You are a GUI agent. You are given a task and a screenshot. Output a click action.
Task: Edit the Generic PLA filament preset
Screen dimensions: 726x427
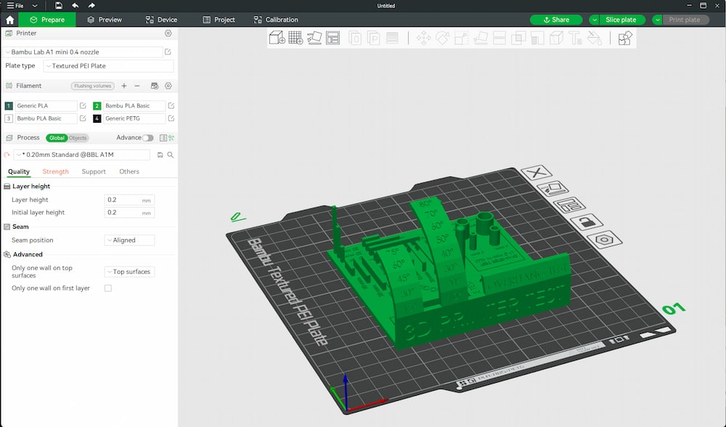83,105
